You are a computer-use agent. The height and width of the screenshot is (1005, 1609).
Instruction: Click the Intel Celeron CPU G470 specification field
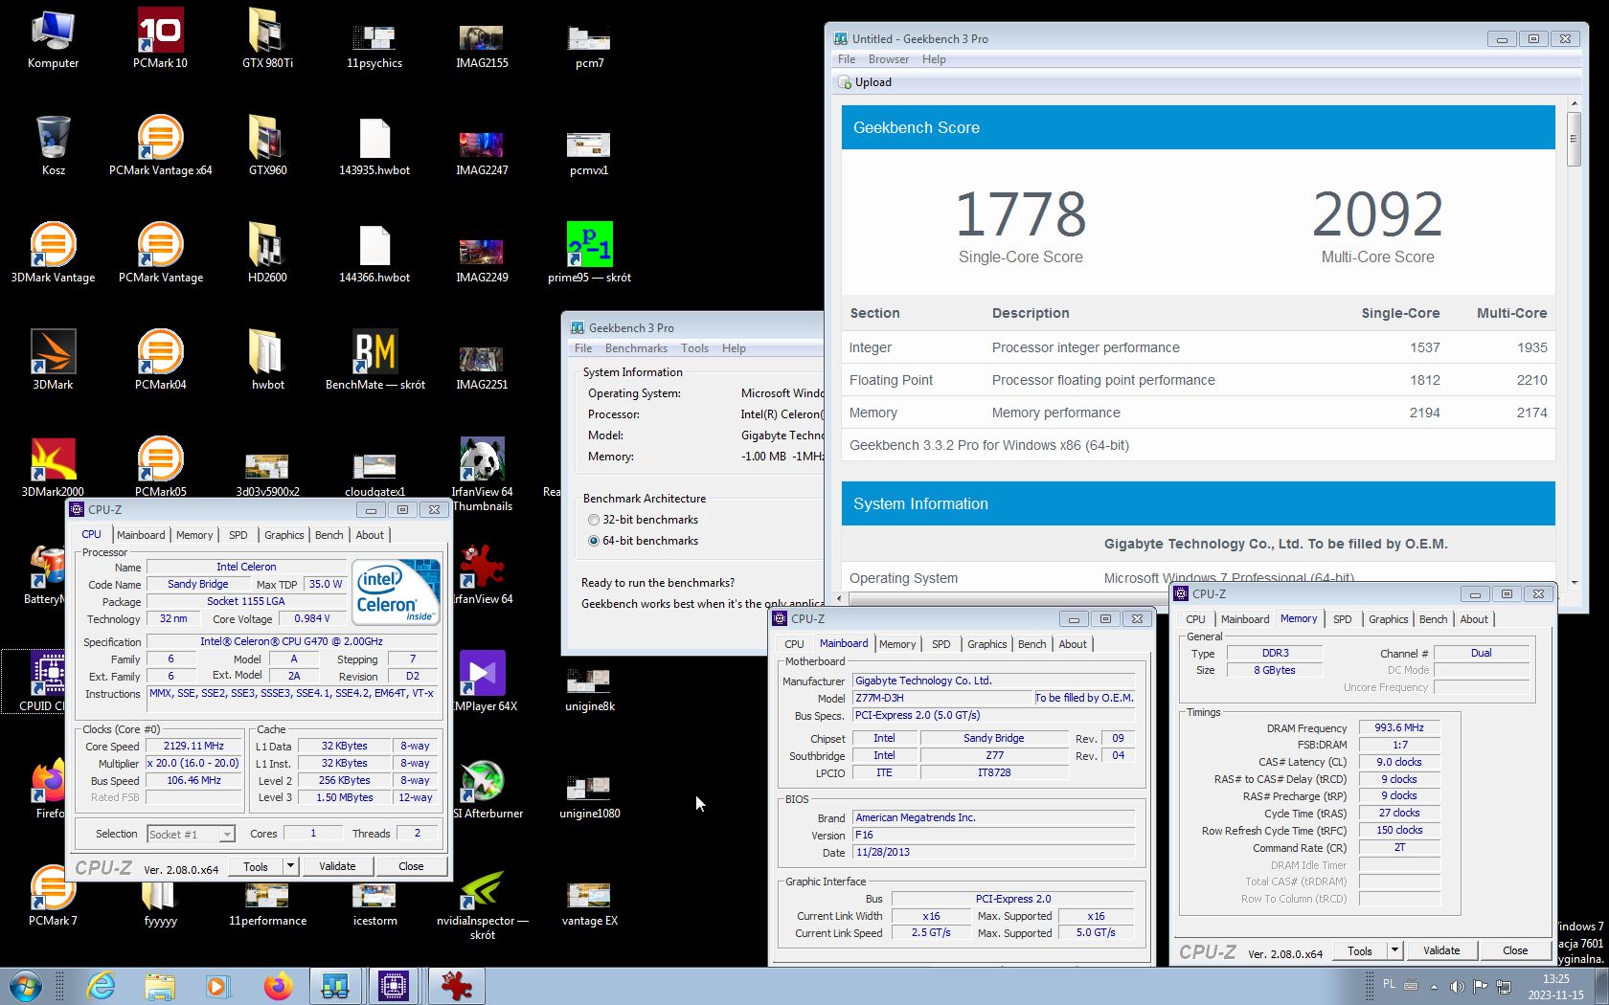tap(291, 642)
